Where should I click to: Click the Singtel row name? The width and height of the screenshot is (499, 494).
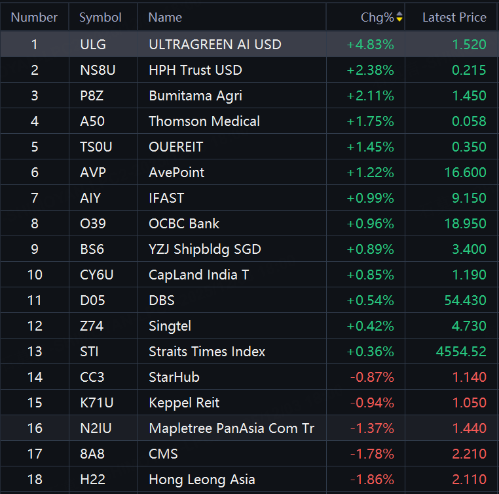point(171,326)
